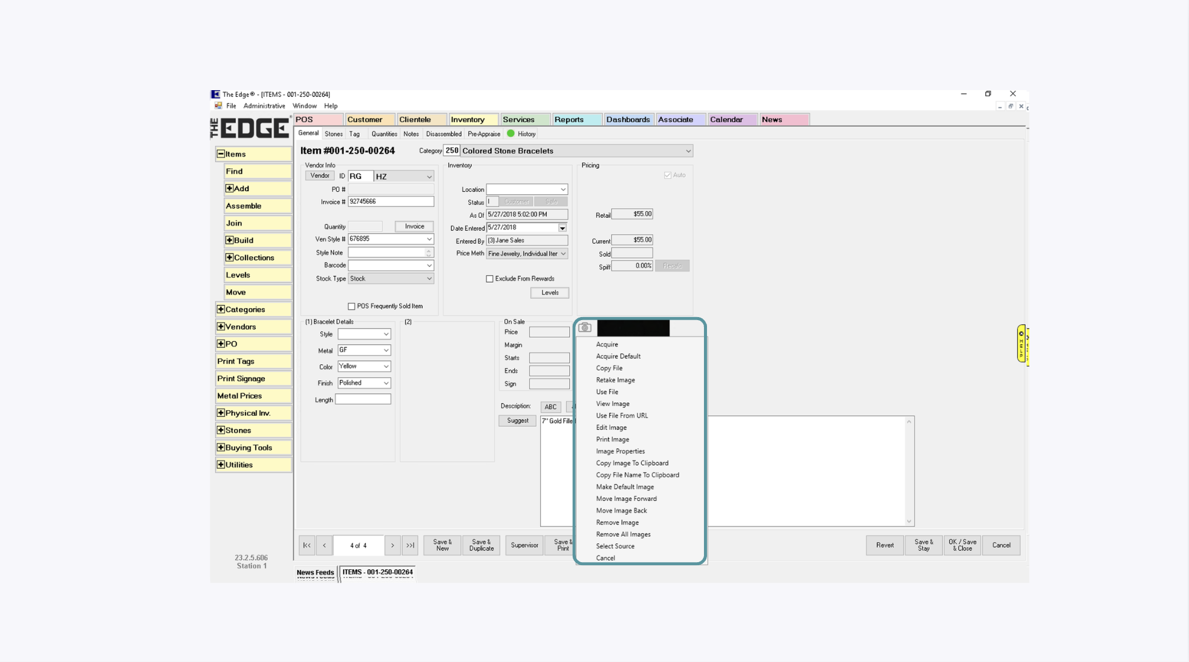Jump to the last record arrow
The image size is (1189, 662).
point(410,545)
